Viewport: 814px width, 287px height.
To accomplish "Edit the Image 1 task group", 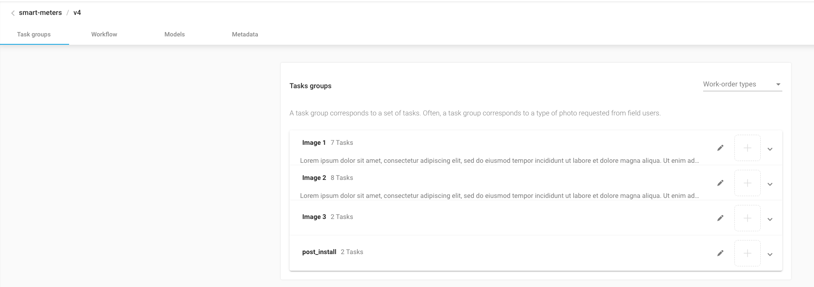I will [720, 148].
